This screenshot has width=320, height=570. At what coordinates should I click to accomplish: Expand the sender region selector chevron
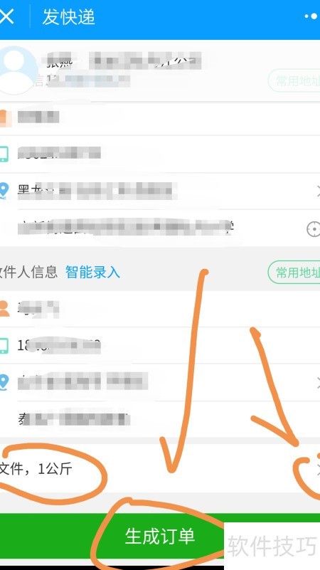pyautogui.click(x=318, y=191)
